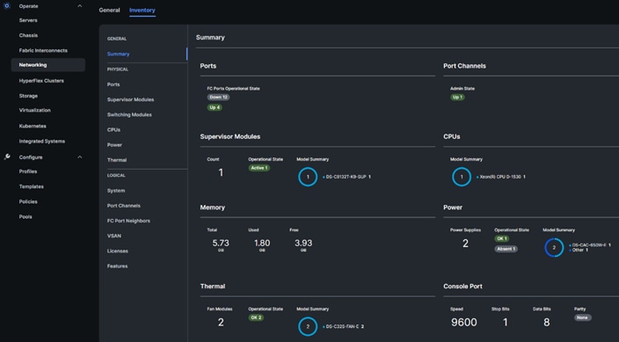This screenshot has height=342, width=619.
Task: Open Thermal inventory item
Action: (117, 160)
